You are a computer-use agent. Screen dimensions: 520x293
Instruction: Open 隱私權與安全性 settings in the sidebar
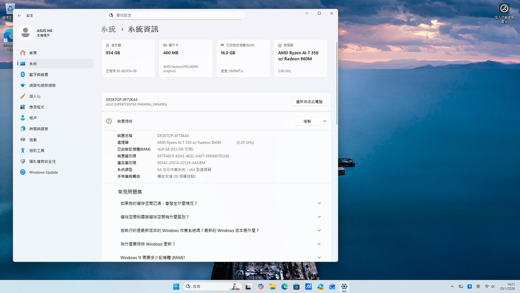(51, 161)
